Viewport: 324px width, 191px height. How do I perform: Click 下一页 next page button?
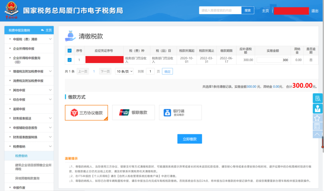(105, 71)
